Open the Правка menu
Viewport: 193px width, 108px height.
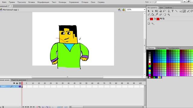pos(12,2)
